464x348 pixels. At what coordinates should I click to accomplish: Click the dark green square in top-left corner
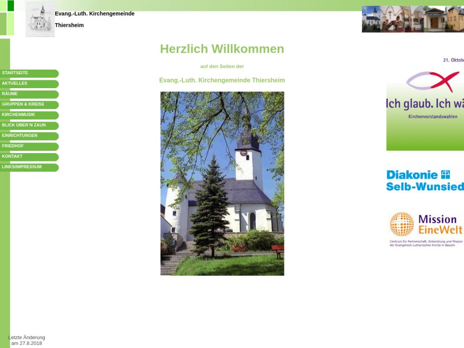click(x=11, y=6)
